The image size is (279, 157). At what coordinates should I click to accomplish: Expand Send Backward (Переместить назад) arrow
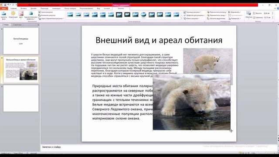226,16
